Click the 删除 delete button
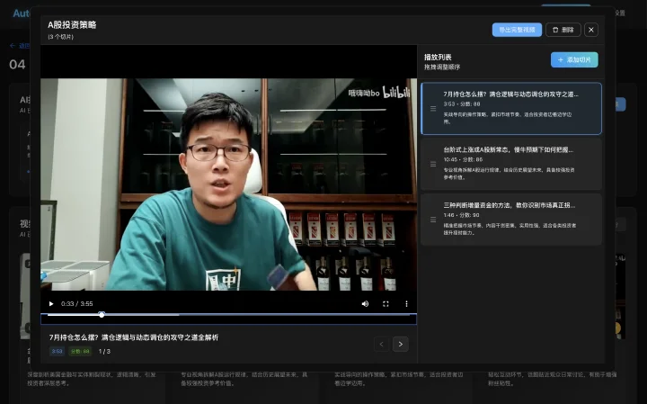This screenshot has width=647, height=404. coord(563,30)
